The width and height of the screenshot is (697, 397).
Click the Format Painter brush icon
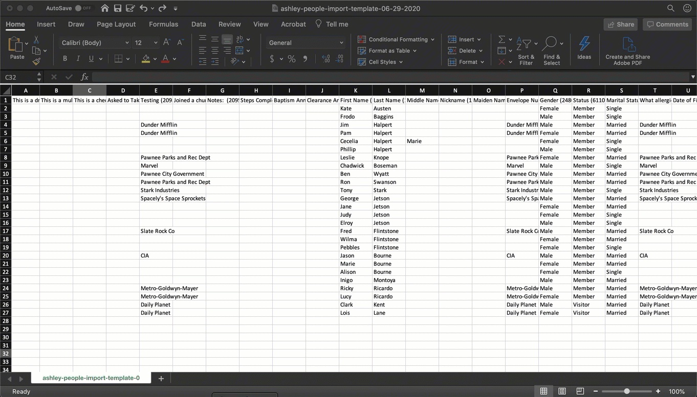(36, 61)
